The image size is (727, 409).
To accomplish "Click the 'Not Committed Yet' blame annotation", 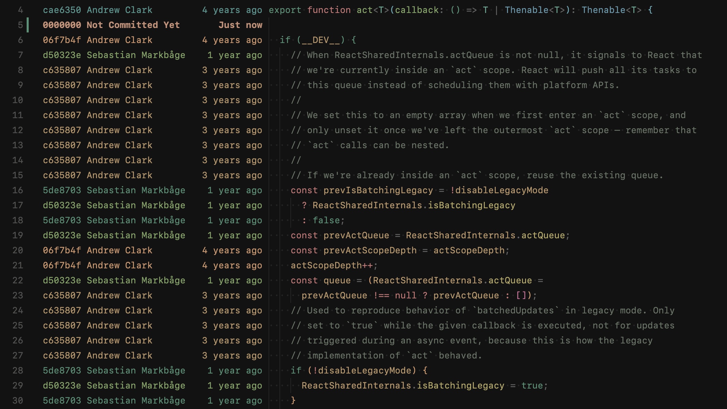I will [133, 25].
